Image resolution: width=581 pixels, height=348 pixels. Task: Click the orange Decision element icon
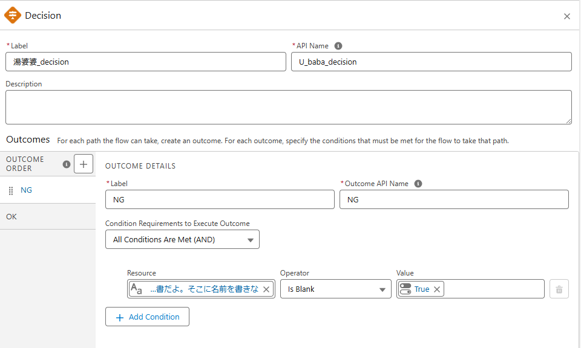click(x=13, y=15)
